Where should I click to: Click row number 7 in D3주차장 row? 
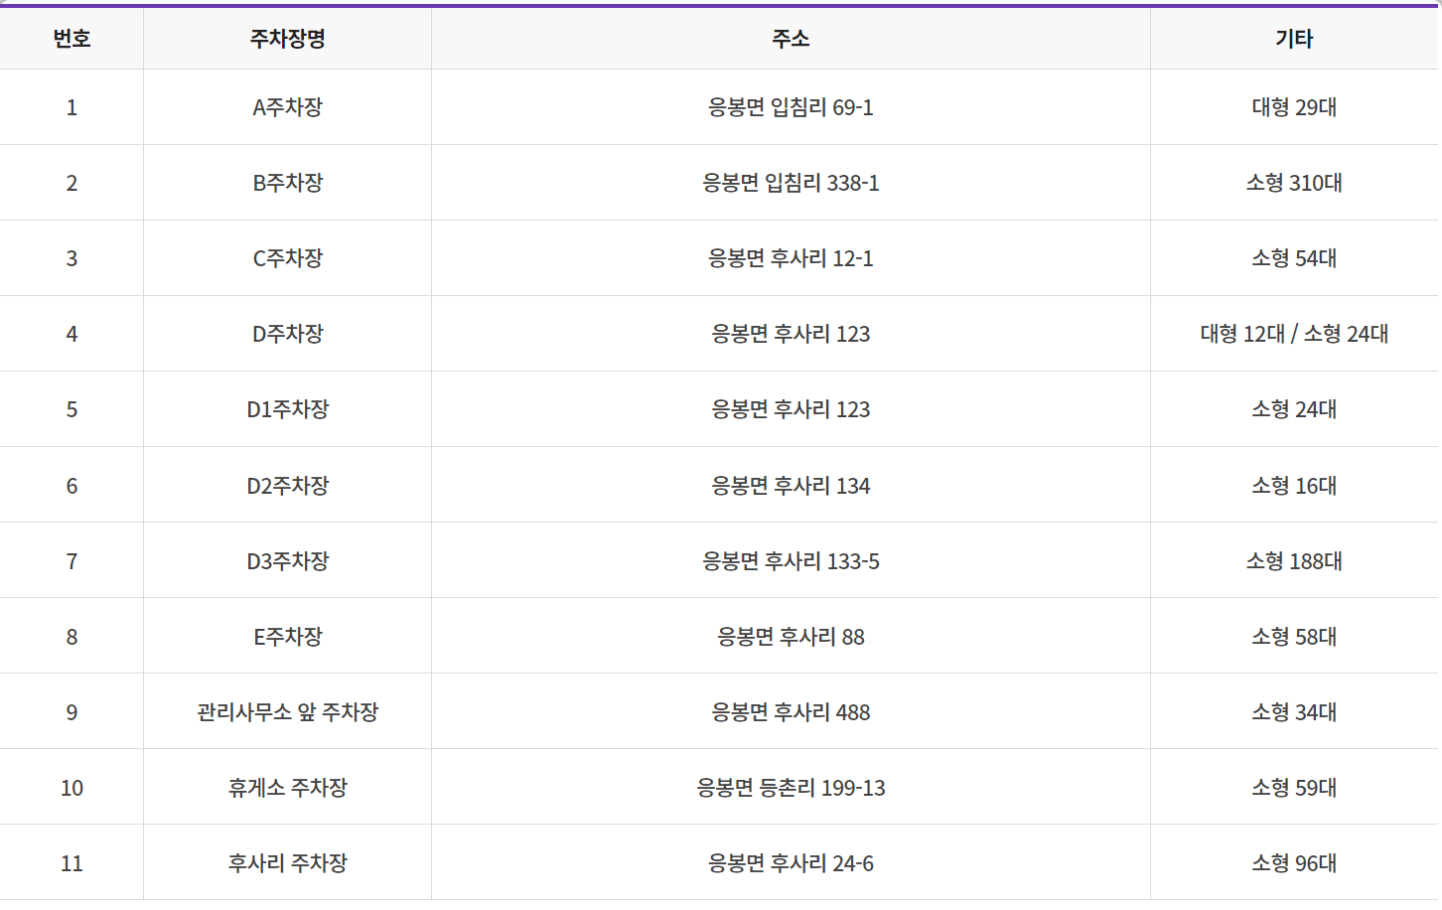coord(72,561)
